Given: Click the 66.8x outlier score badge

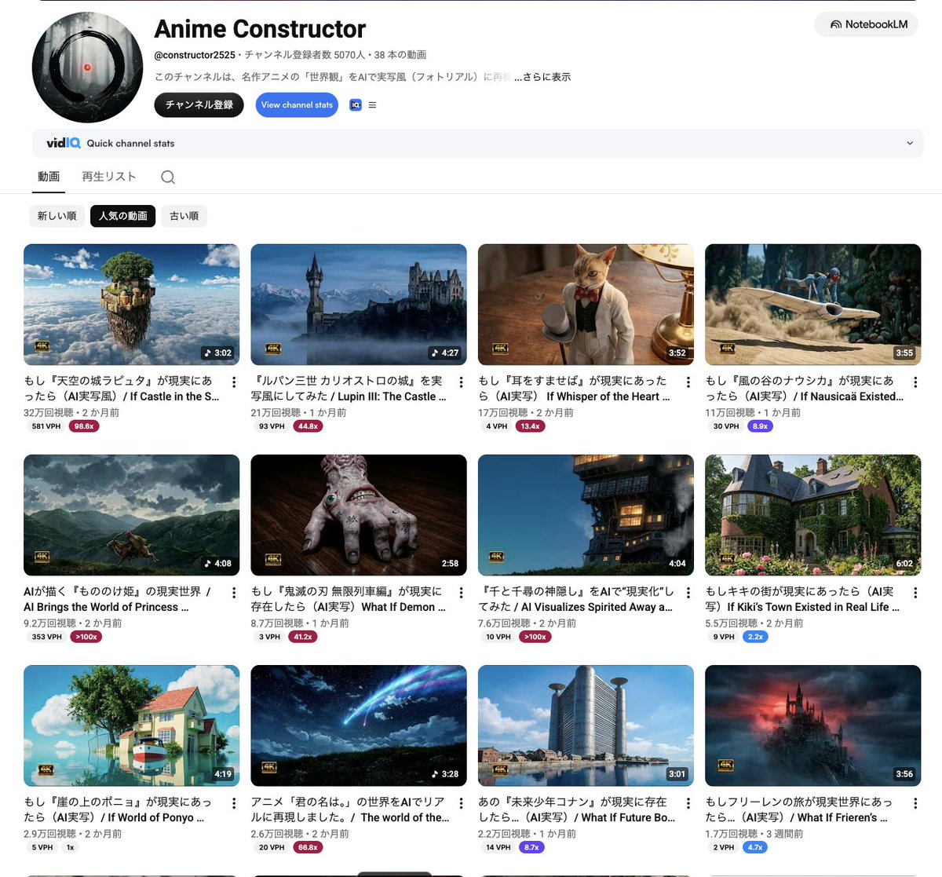Looking at the screenshot, I should (x=308, y=847).
